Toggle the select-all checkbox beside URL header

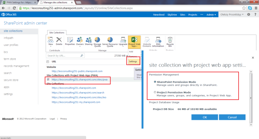(x=48, y=62)
